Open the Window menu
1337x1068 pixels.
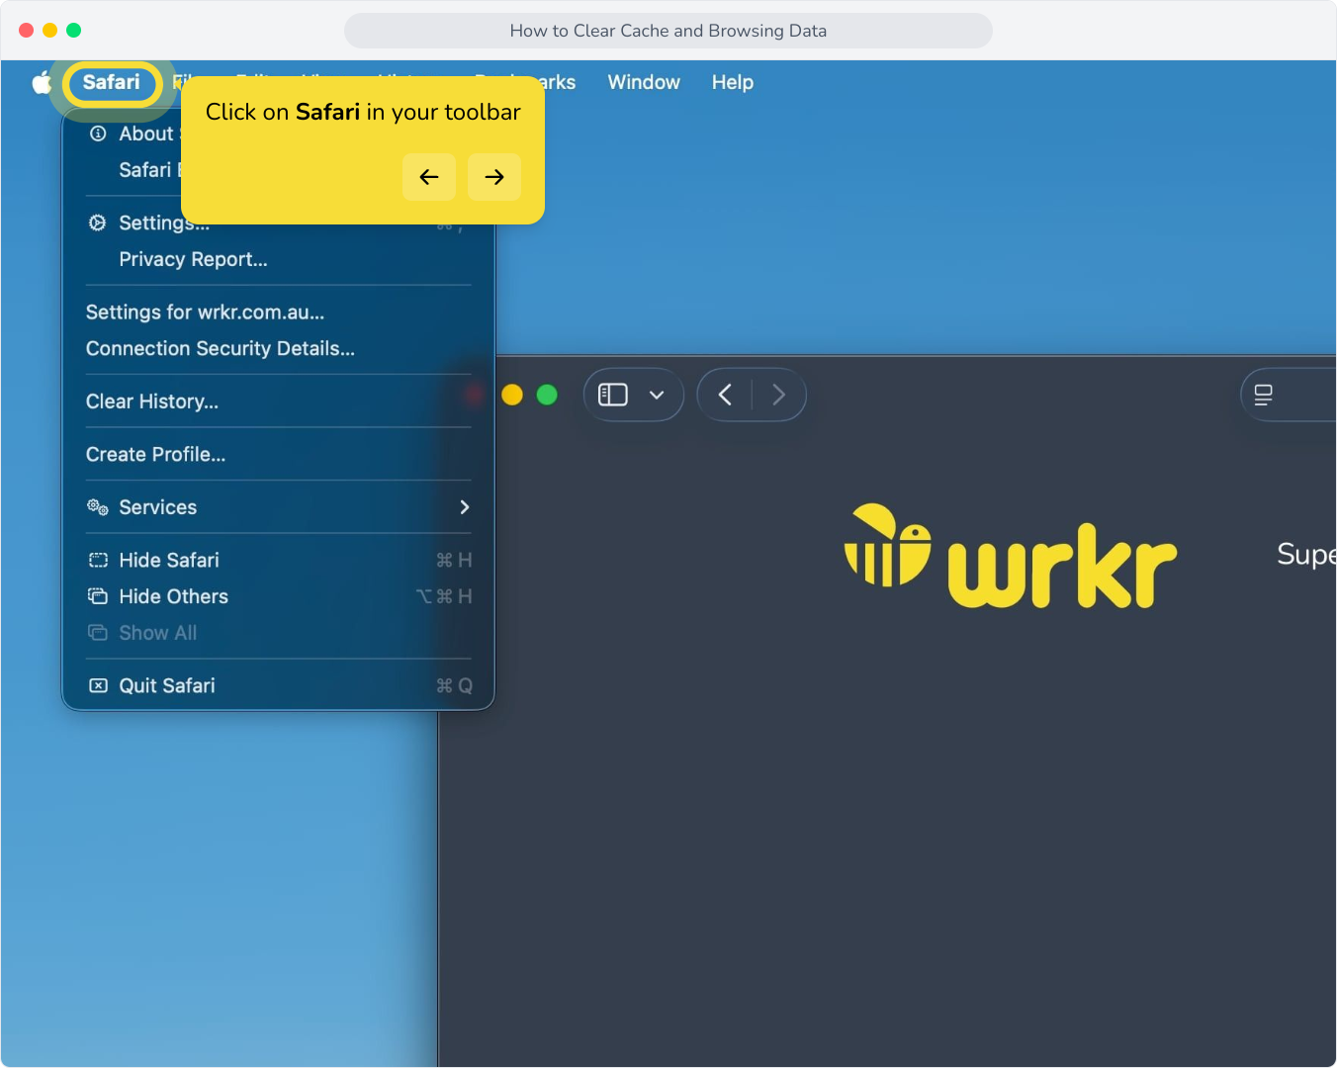[x=644, y=83]
